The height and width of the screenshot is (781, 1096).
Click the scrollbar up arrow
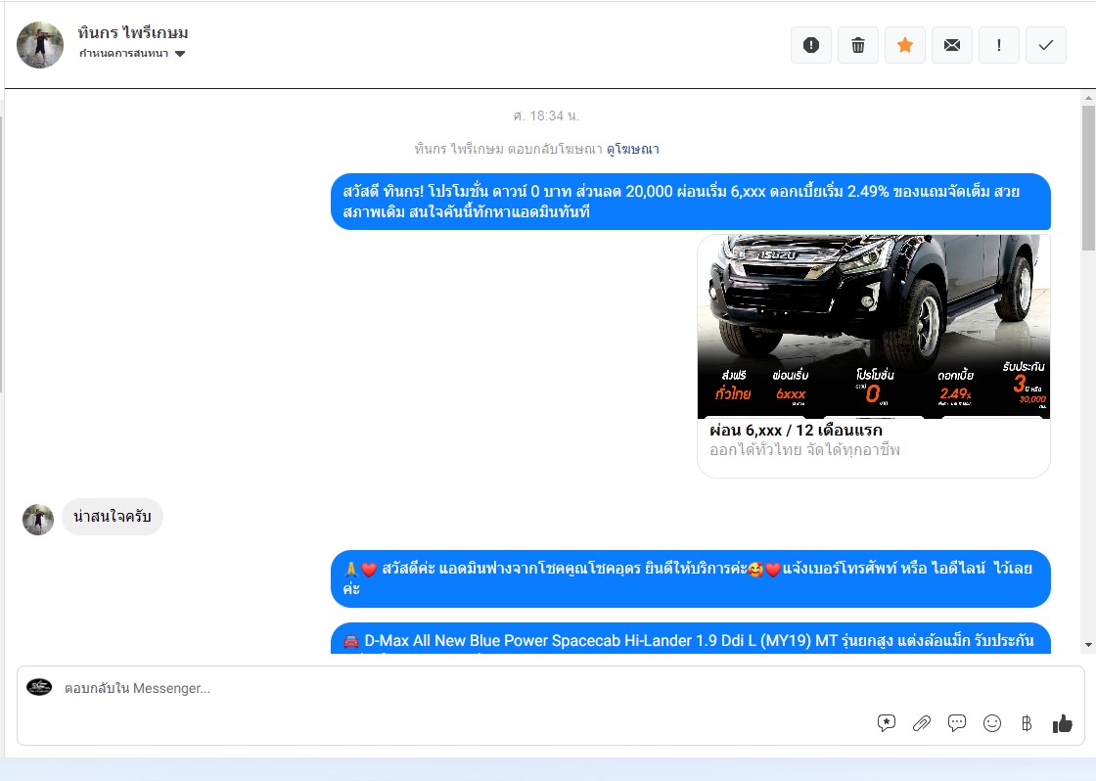(1088, 97)
